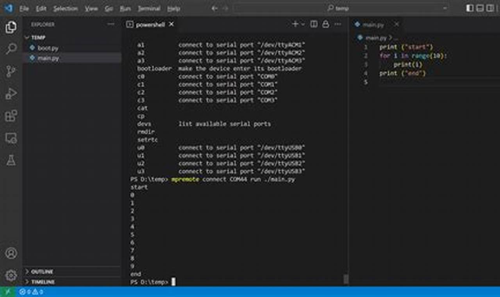
Task: Open the Selection menu
Action: coord(66,8)
